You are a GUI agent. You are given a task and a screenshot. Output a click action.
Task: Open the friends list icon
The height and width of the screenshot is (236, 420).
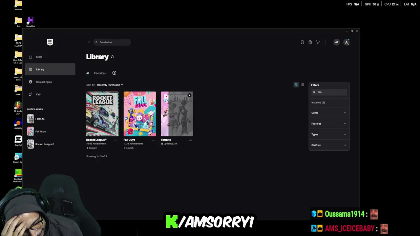click(x=336, y=42)
